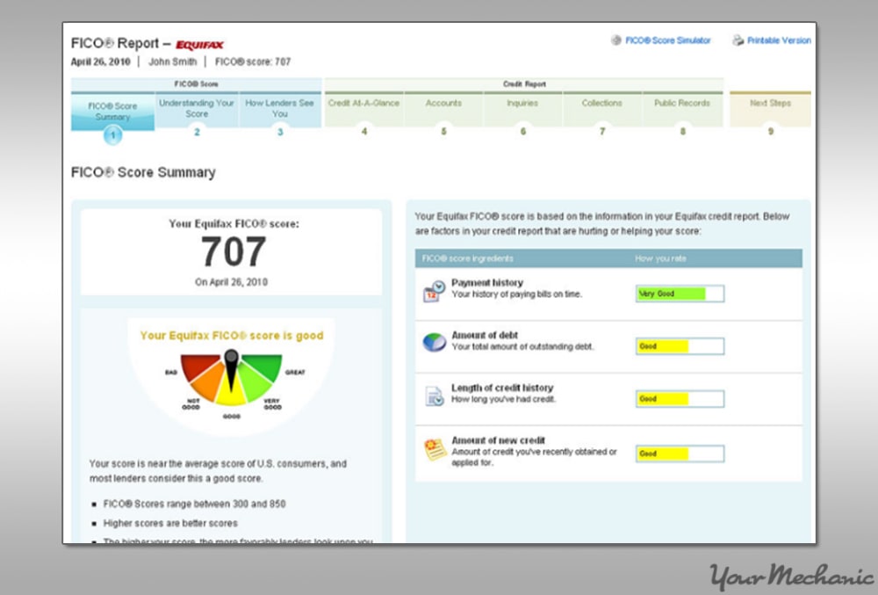Click the printer icon beside Printable Version
Viewport: 878px width, 595px height.
(x=738, y=40)
